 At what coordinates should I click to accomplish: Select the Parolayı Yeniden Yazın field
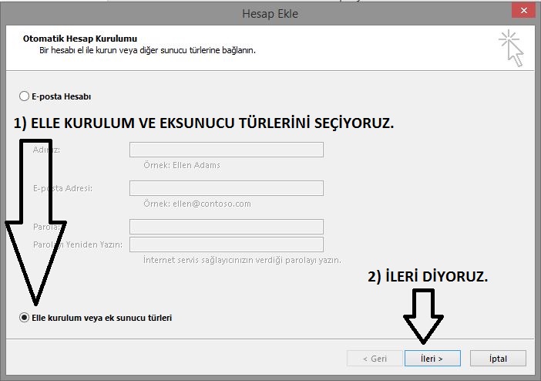tap(226, 244)
